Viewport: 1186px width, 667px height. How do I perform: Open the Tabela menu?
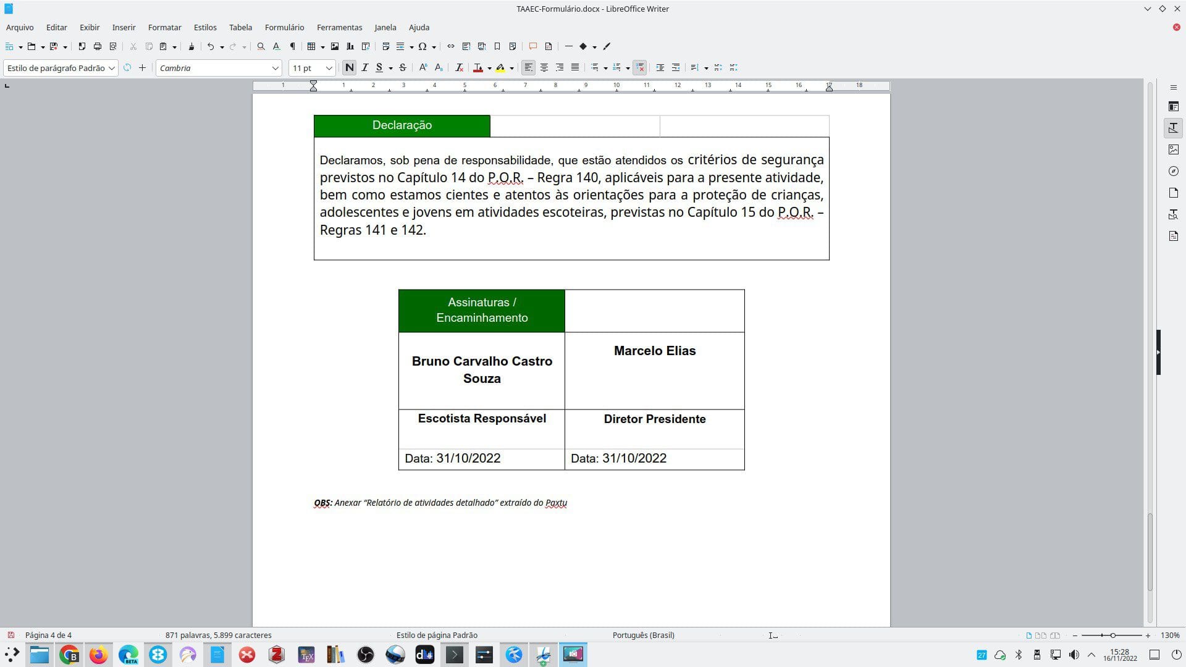(240, 27)
